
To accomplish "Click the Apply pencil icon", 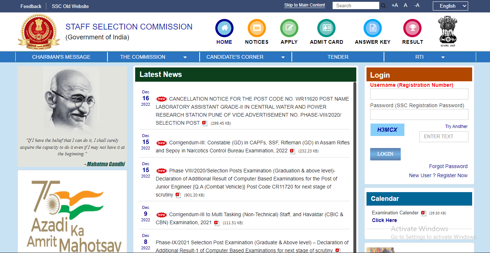I will click(x=289, y=28).
